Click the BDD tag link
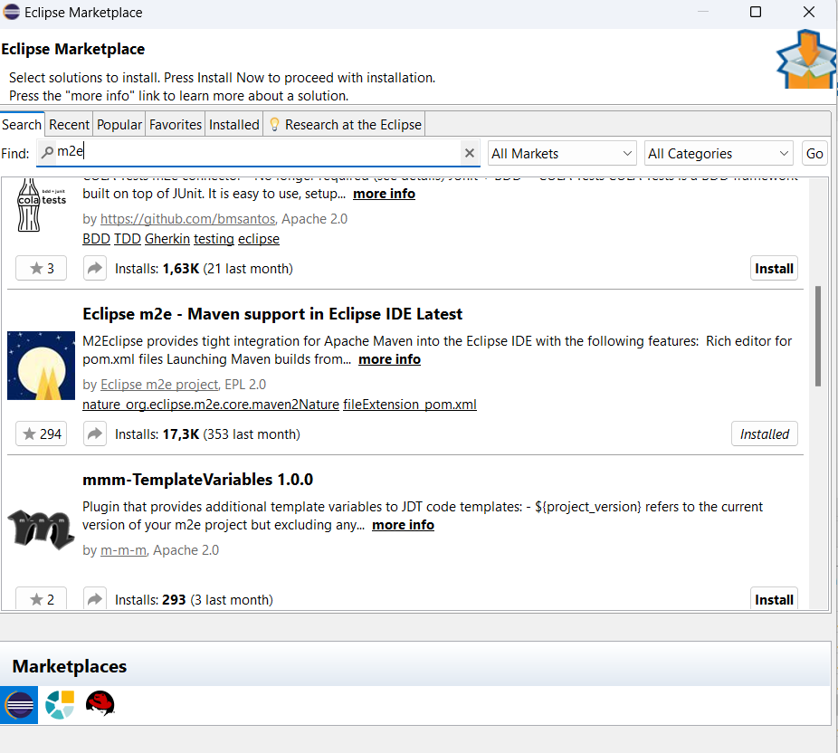 click(x=96, y=238)
